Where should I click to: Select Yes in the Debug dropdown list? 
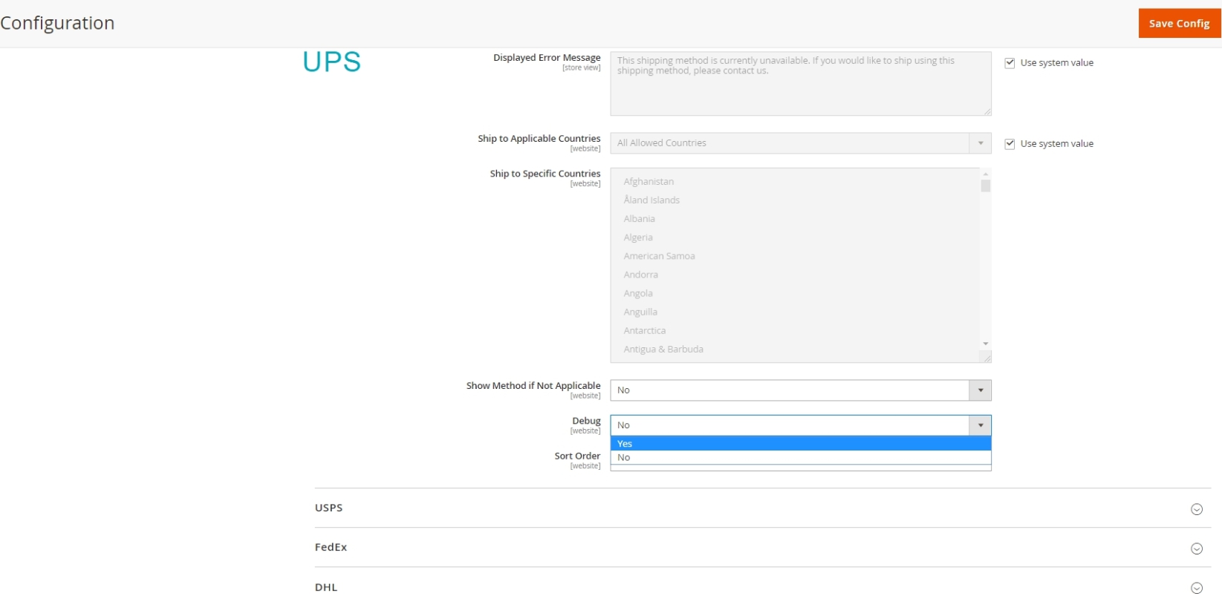[800, 444]
